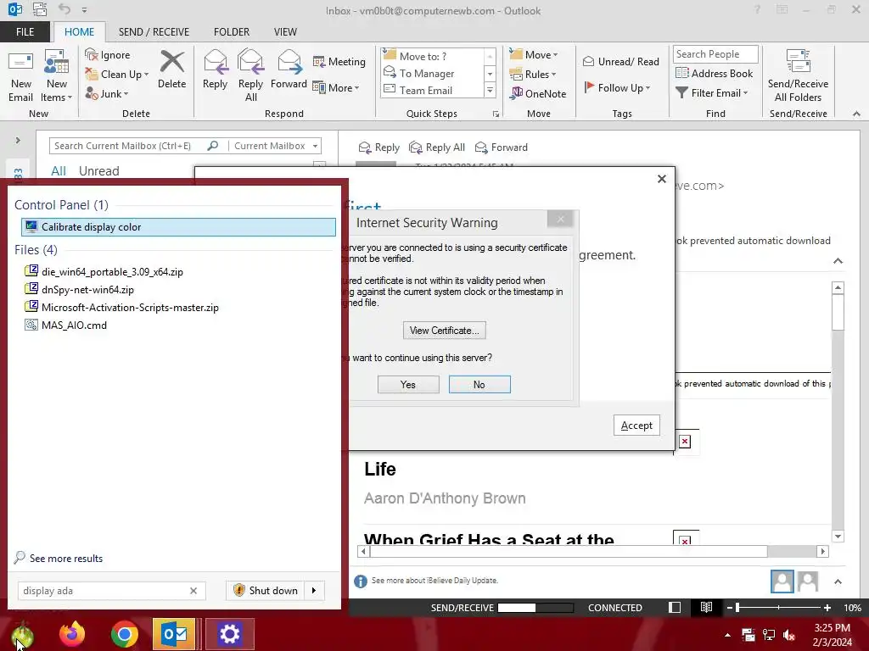
Task: Click Reply All in the ribbon
Action: (x=250, y=75)
